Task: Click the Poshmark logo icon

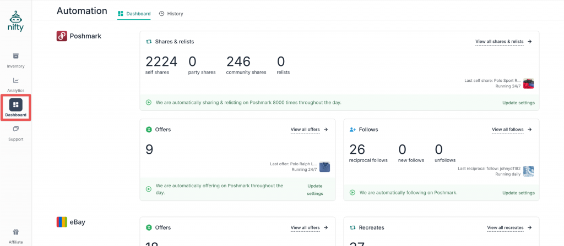Action: (62, 36)
